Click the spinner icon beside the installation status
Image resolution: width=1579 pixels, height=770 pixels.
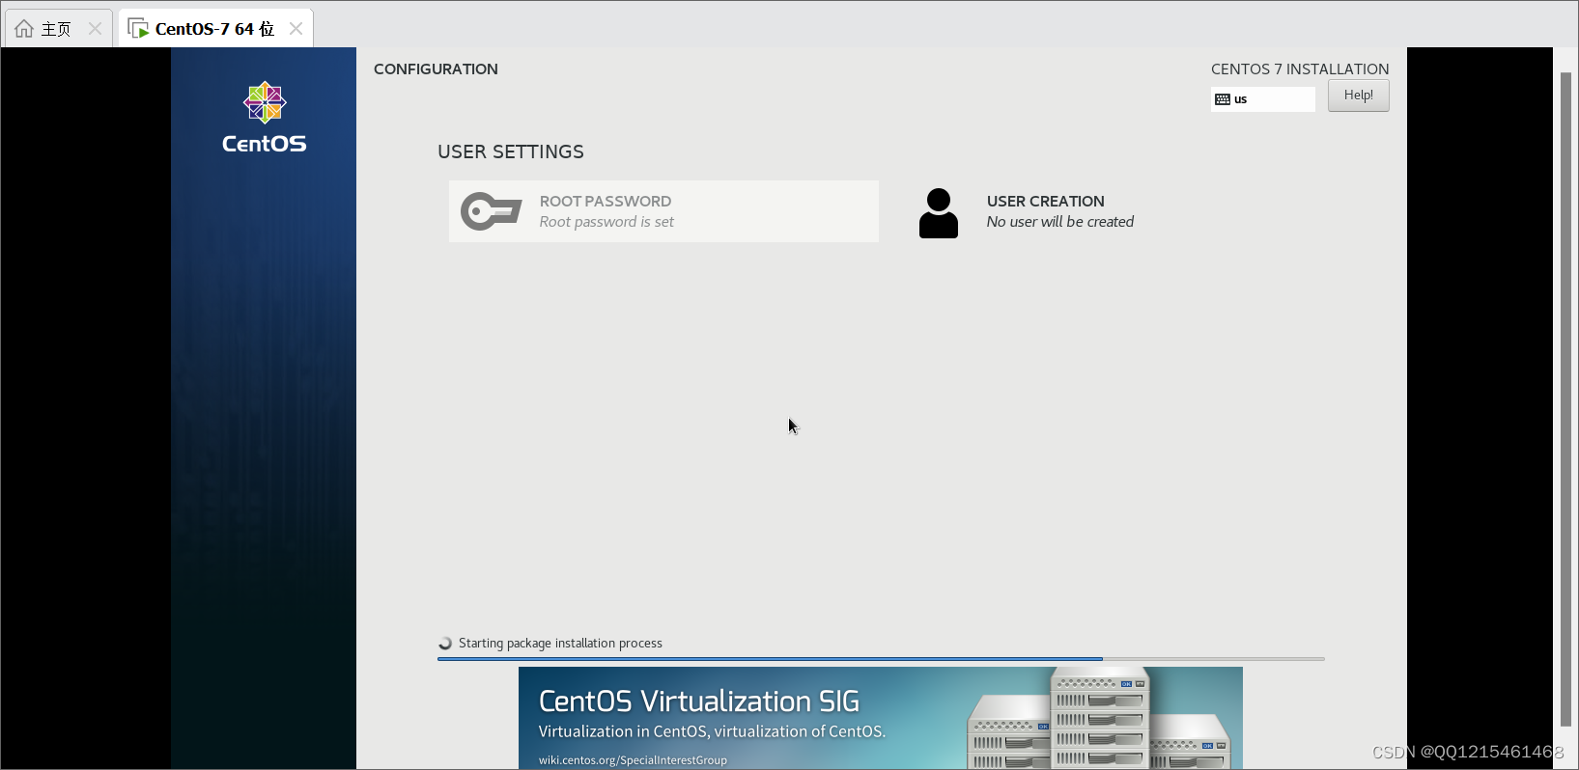point(445,644)
